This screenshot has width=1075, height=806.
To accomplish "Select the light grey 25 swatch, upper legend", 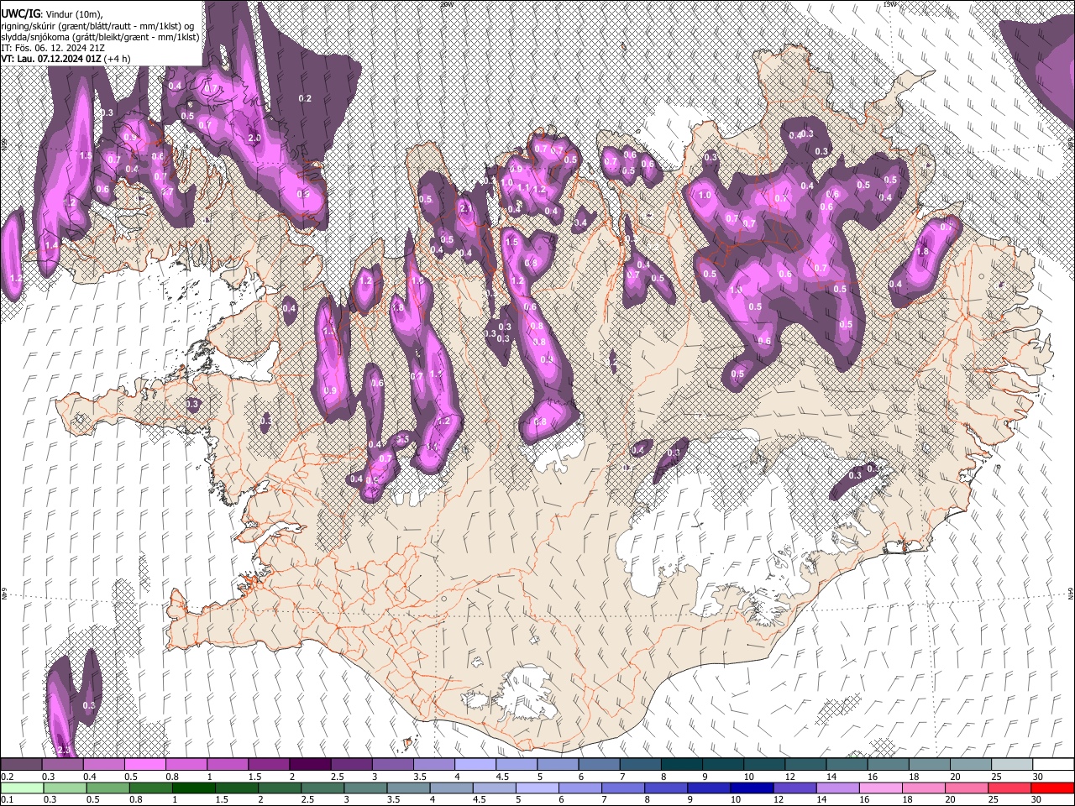I will pos(1012,765).
